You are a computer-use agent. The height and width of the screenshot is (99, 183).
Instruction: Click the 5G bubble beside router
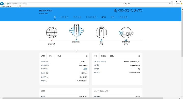pos(82,31)
